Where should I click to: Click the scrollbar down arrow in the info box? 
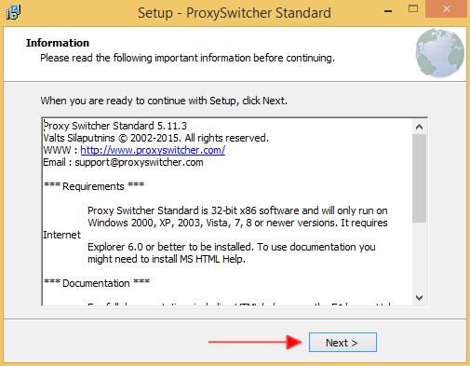[x=420, y=298]
